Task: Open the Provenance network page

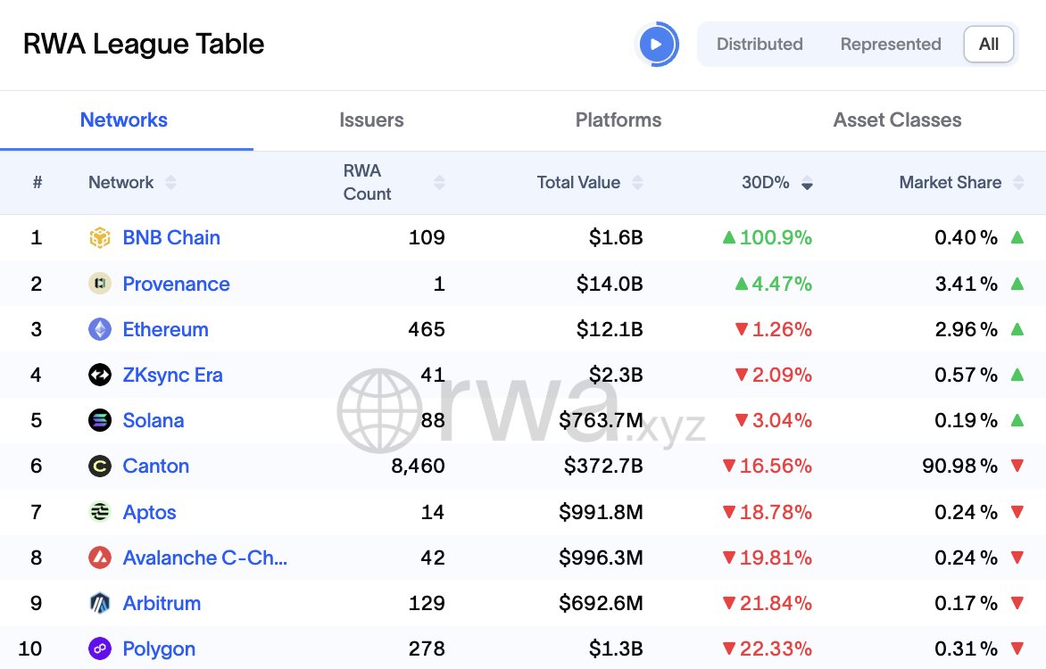Action: pyautogui.click(x=176, y=284)
